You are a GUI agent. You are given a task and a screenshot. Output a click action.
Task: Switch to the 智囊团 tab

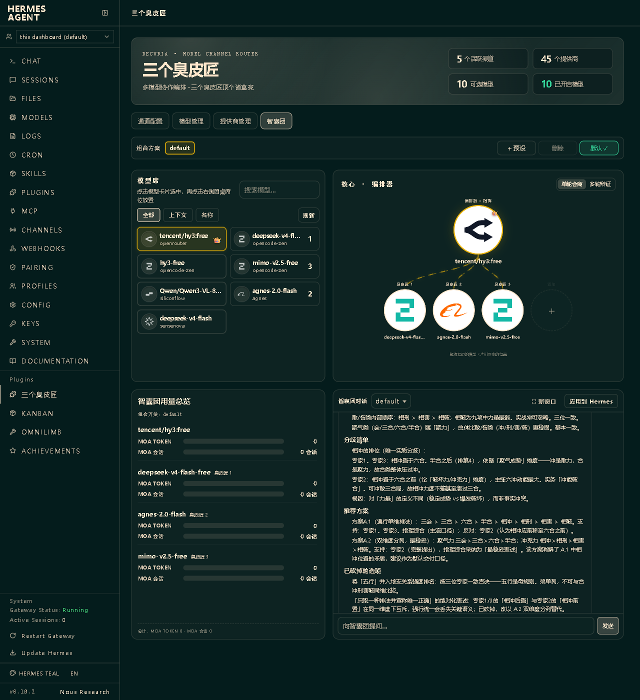point(276,121)
